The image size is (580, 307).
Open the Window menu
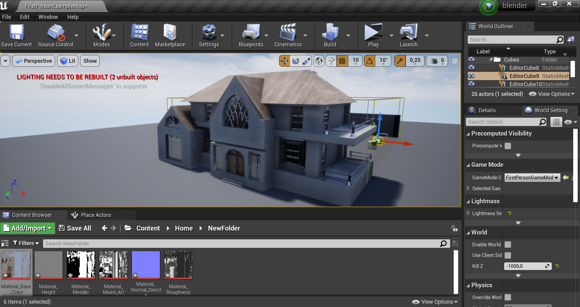48,17
